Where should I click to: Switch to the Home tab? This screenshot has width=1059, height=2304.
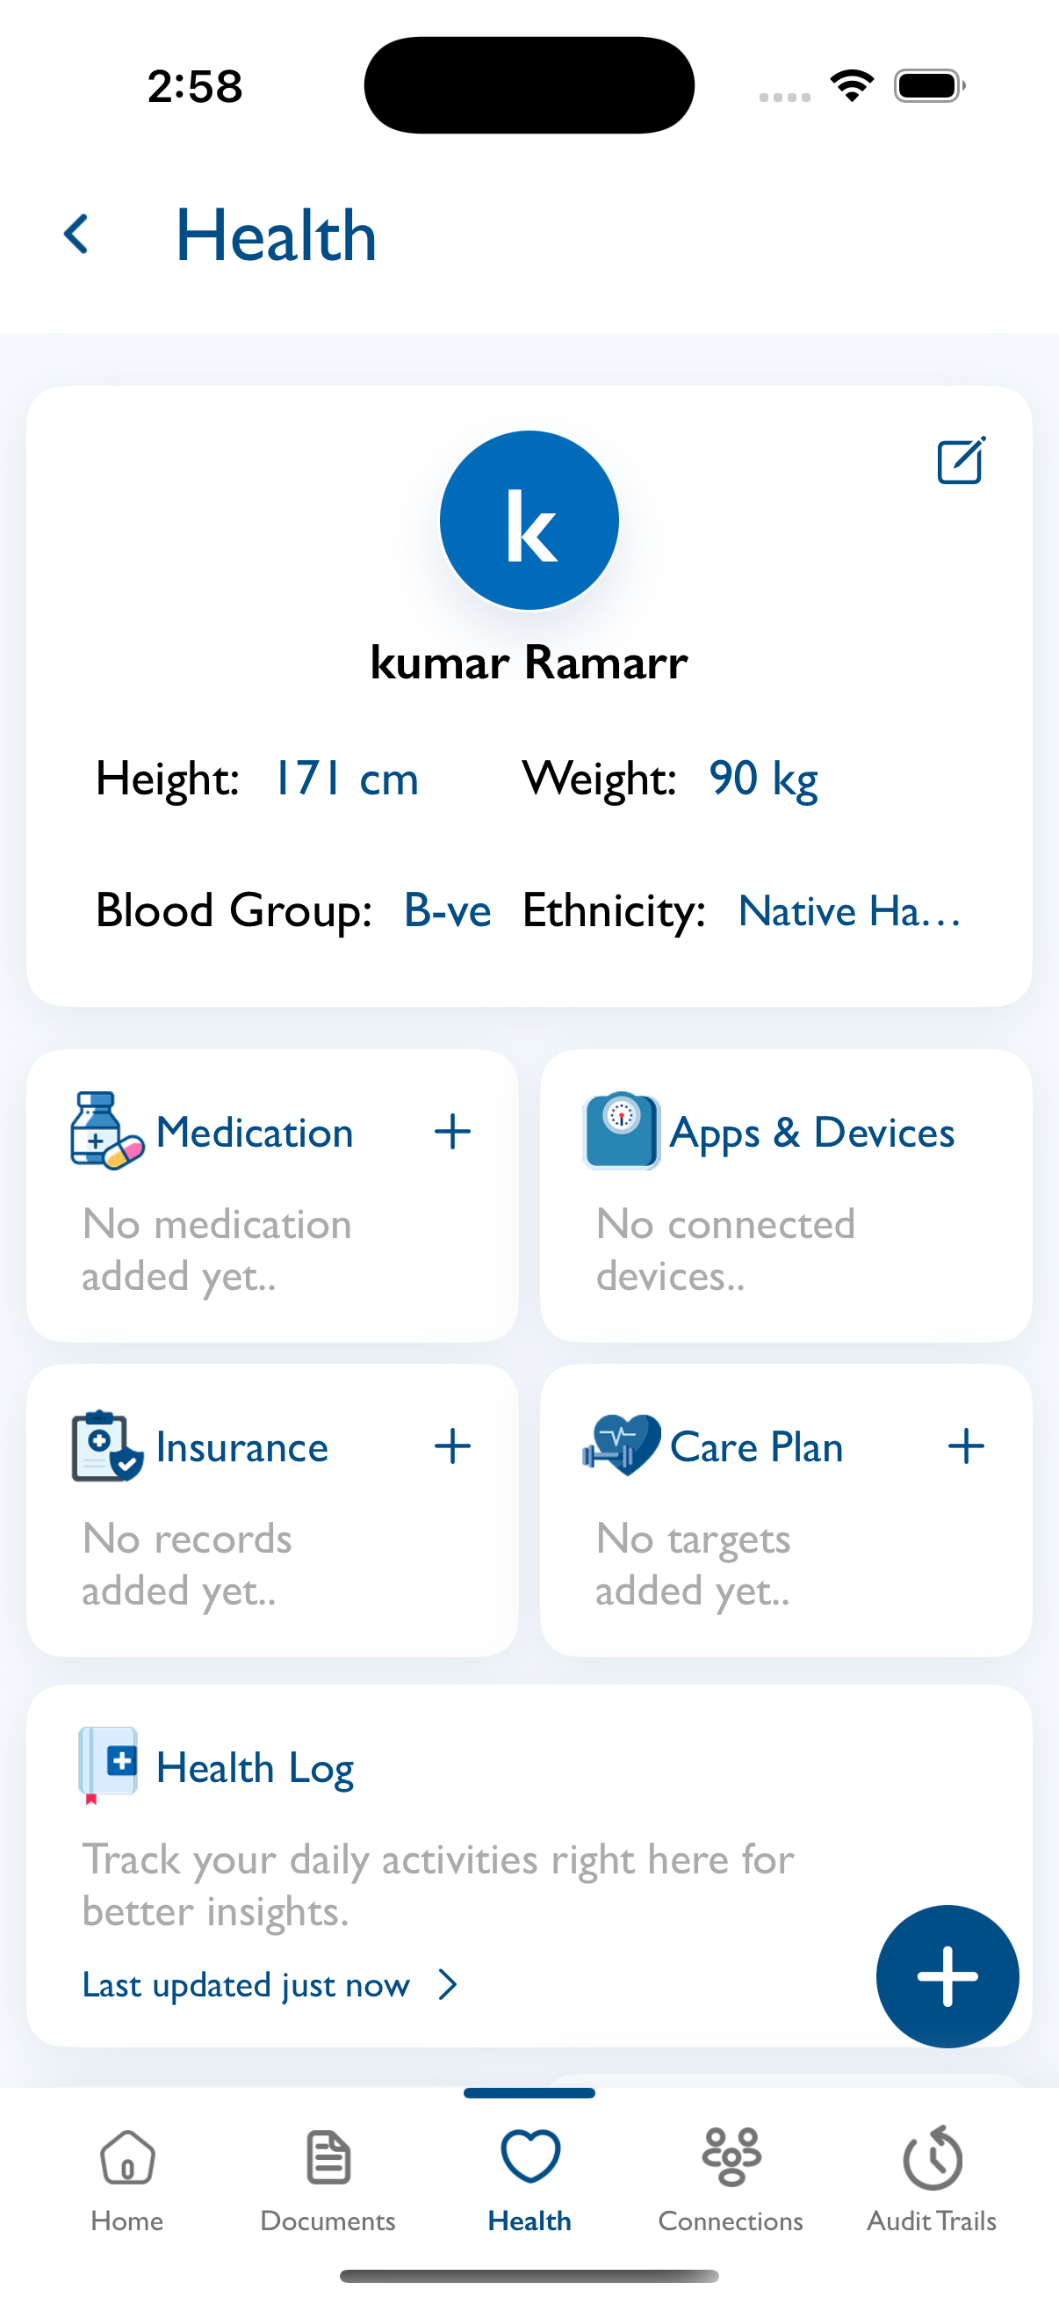click(x=127, y=2179)
